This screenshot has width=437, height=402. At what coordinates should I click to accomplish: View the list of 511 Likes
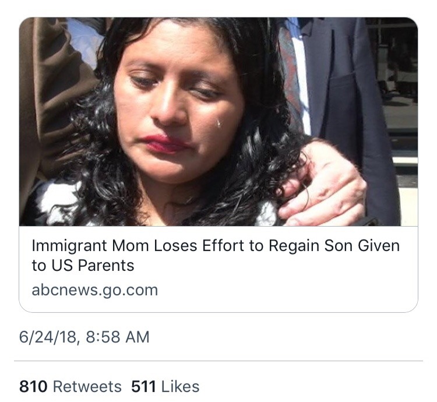(165, 386)
